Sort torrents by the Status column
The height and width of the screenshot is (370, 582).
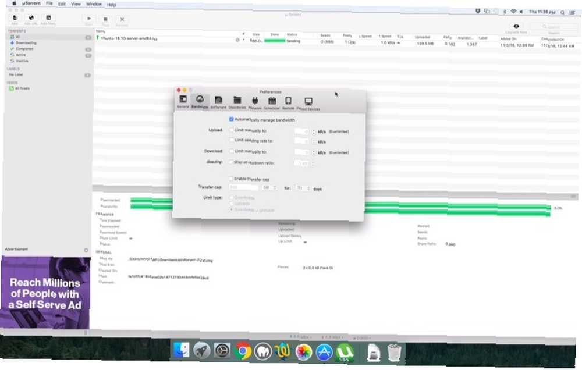(x=292, y=34)
